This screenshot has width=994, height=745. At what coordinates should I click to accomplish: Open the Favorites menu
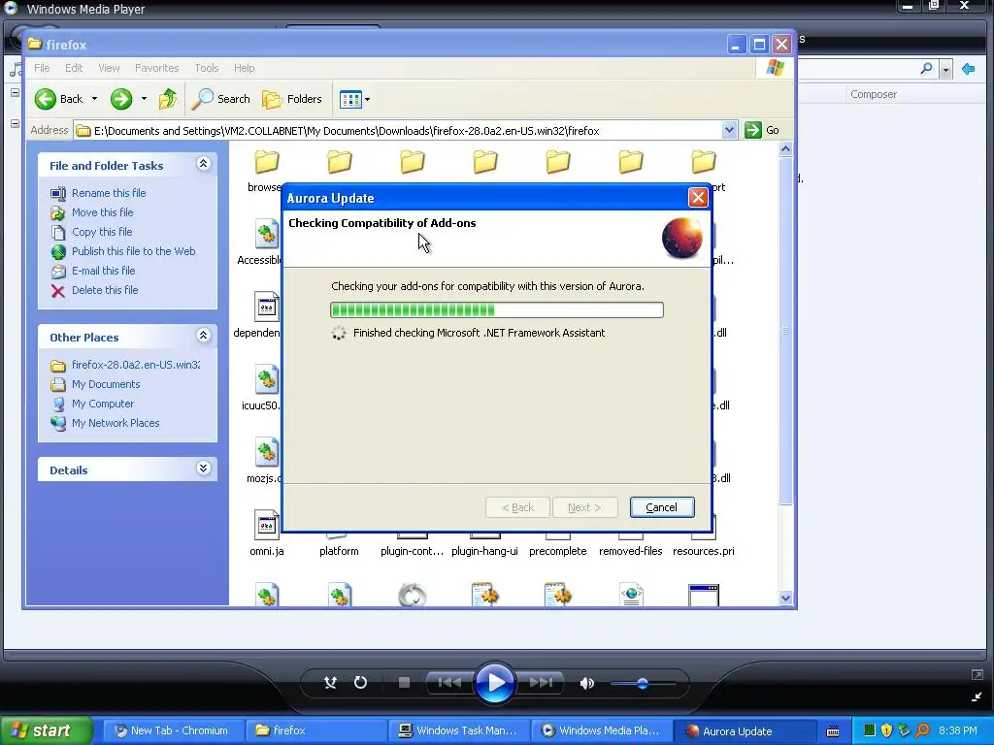click(x=156, y=68)
